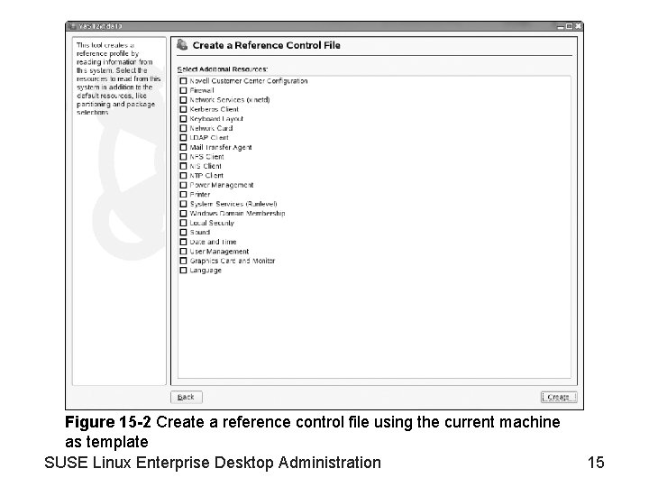Enable the Power Management checkbox

(183, 185)
